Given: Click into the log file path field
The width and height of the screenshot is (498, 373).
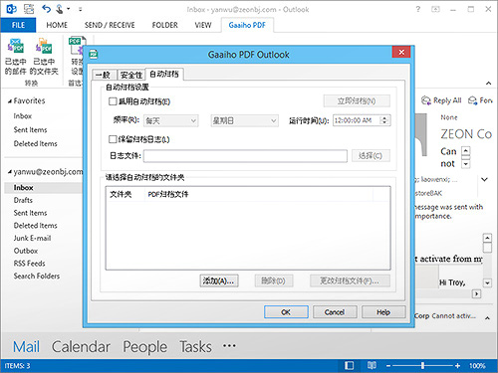Looking at the screenshot, I should tap(245, 155).
